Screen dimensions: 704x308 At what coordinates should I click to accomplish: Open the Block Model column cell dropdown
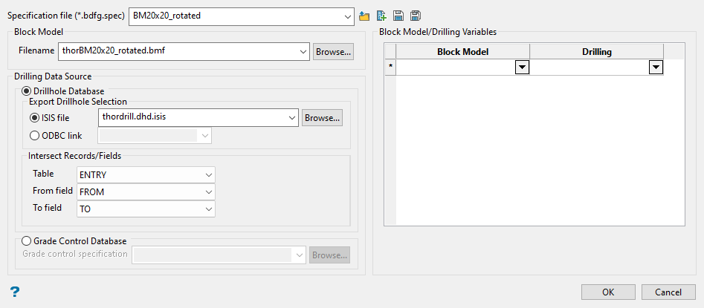523,68
